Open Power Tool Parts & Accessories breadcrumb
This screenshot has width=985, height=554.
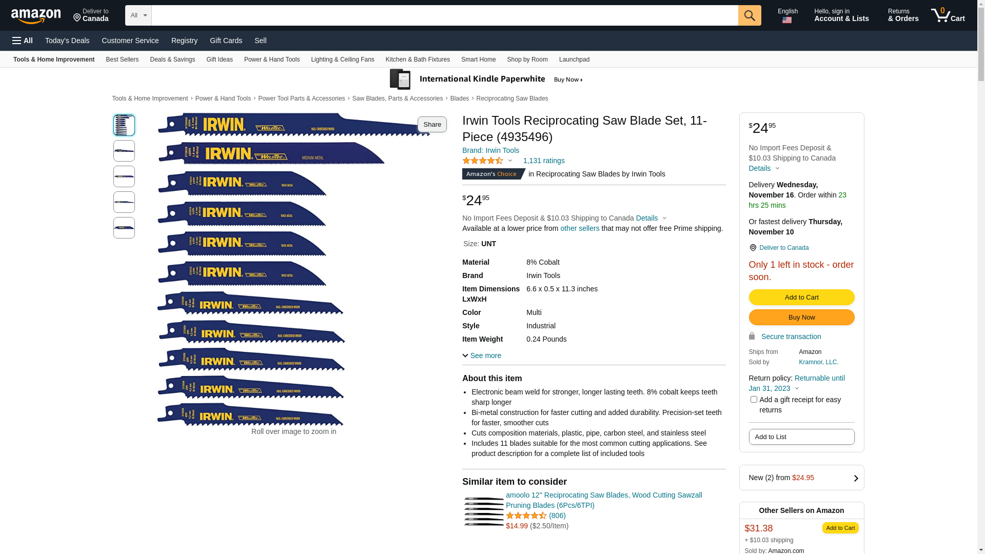(x=302, y=98)
